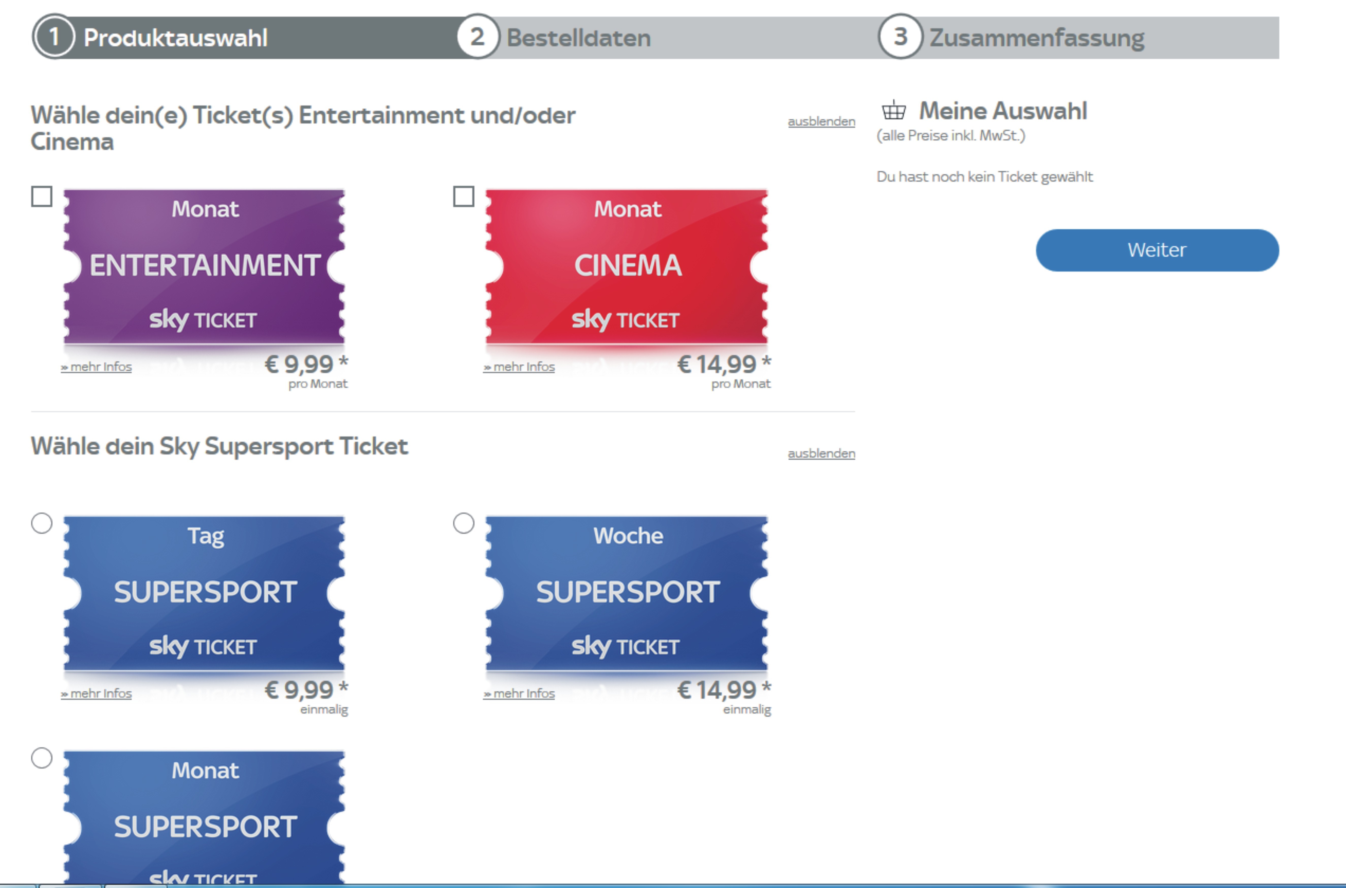Collapse Supersport section via ausblenden
The width and height of the screenshot is (1346, 888).
tap(821, 453)
